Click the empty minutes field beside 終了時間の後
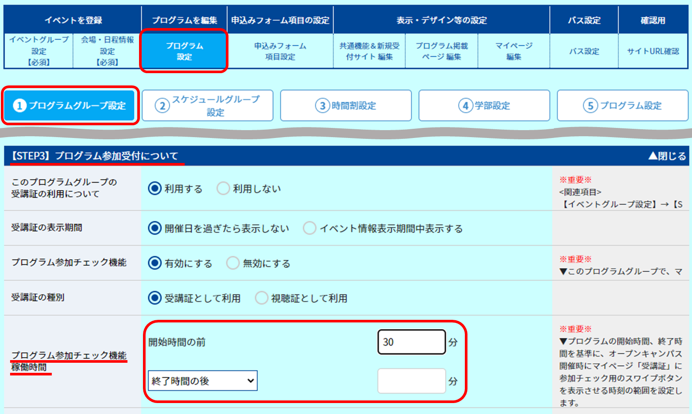692x414 pixels. 411,381
